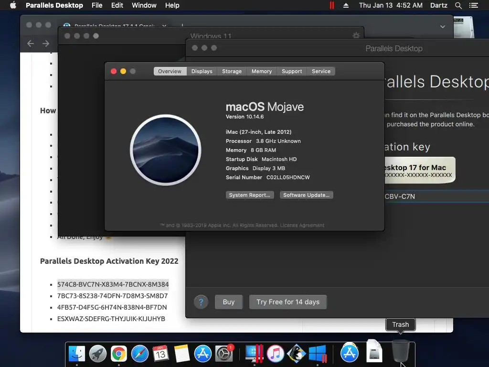Open the File menu
Screen dimensions: 489x367
coord(97,5)
